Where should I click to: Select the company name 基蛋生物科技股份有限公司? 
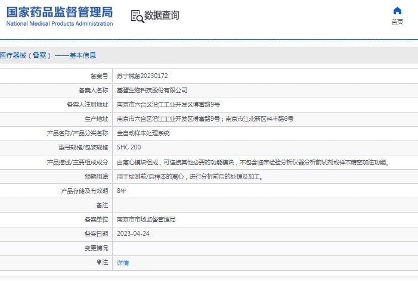point(152,90)
